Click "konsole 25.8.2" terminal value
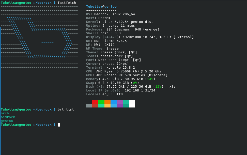The width and height of the screenshot is (247, 155). coord(121,67)
